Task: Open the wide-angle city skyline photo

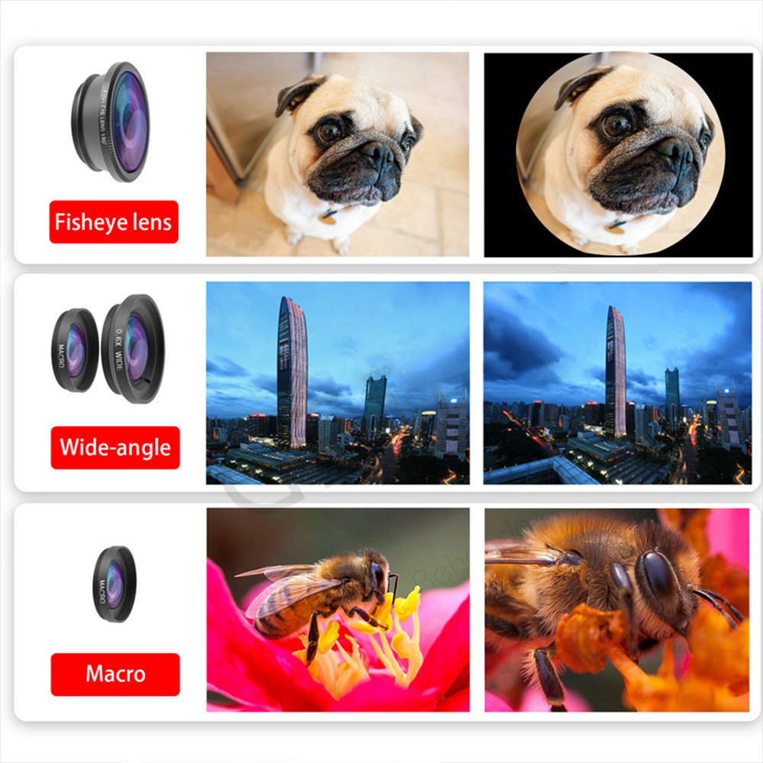Action: coord(617,383)
